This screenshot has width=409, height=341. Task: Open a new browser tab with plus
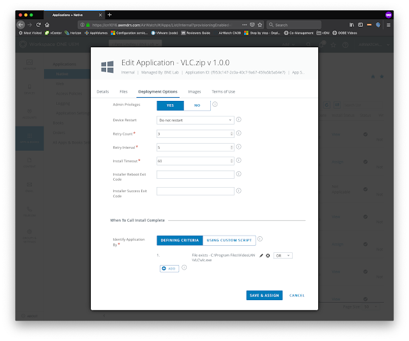click(109, 15)
